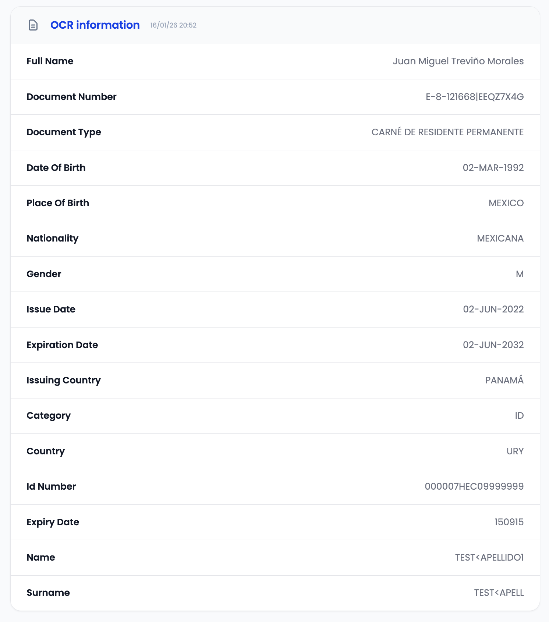This screenshot has height=622, width=549.
Task: Click the Category value ID
Action: pos(519,416)
